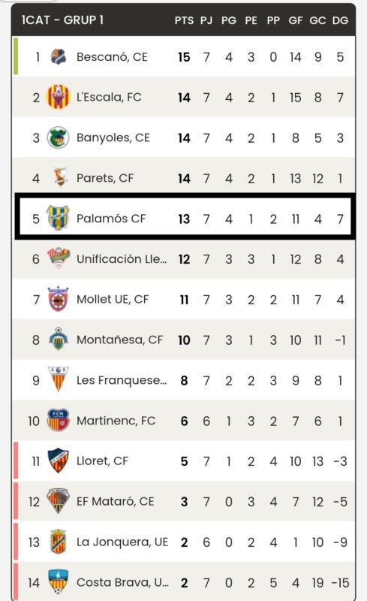The width and height of the screenshot is (367, 601).
Task: Click the DG column header
Action: tap(340, 20)
